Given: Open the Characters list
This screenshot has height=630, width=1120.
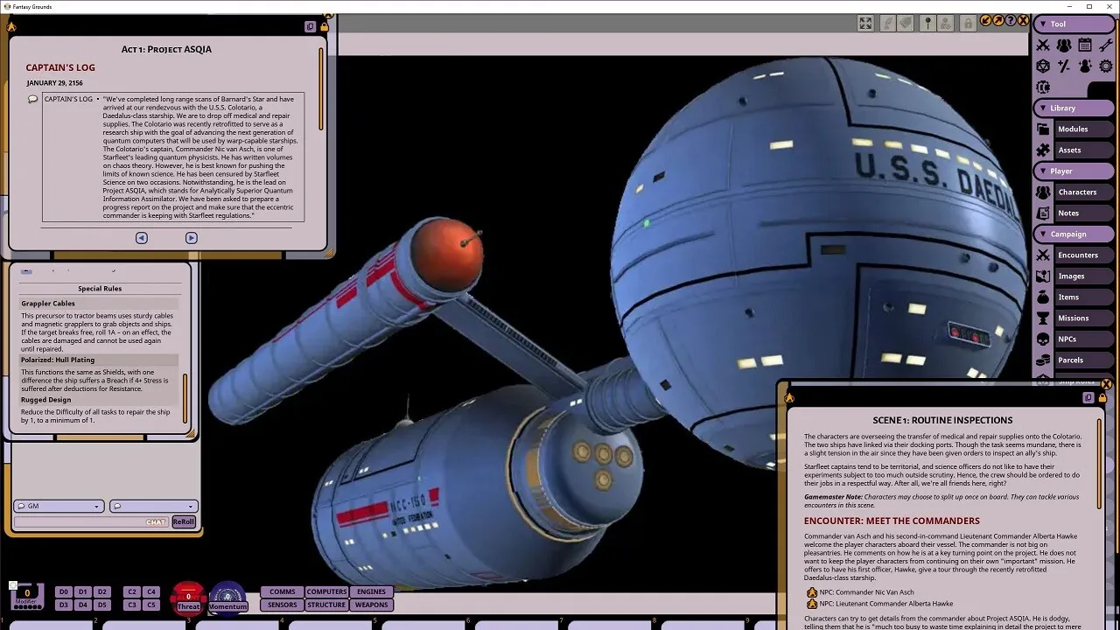Looking at the screenshot, I should (x=1083, y=192).
